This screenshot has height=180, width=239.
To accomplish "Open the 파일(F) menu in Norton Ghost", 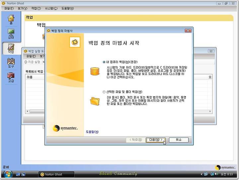I will 9,8.
